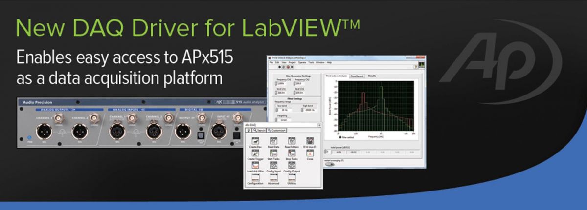
Task: Select the Load Arb Wfm palette icon
Action: point(255,165)
